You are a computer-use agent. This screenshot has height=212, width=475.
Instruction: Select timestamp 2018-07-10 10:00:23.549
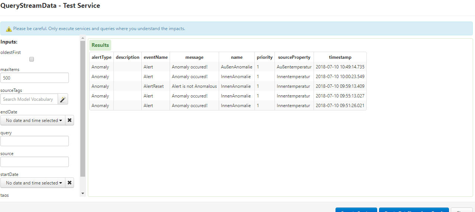pos(340,77)
